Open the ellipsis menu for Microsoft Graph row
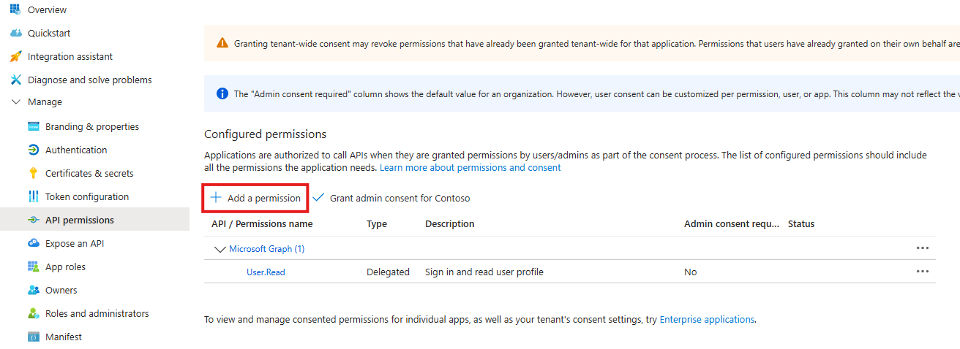 pyautogui.click(x=922, y=248)
